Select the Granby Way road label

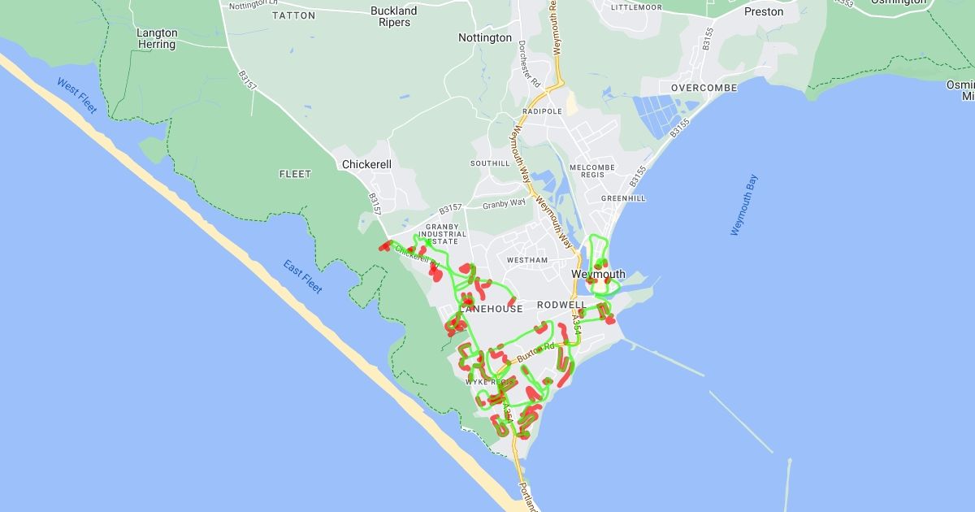coord(504,203)
